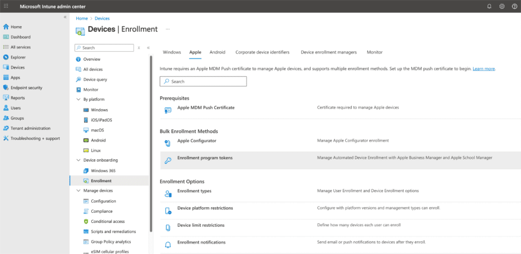Open the settings gear icon
The height and width of the screenshot is (254, 521).
click(x=502, y=6)
